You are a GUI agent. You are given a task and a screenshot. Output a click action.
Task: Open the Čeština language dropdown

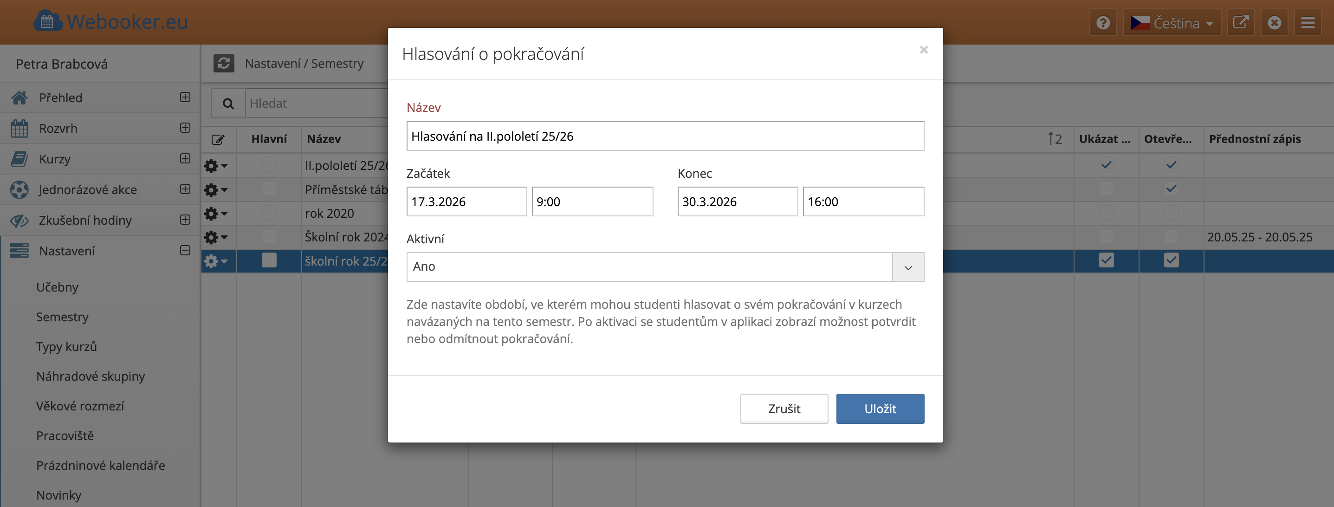tap(1172, 23)
